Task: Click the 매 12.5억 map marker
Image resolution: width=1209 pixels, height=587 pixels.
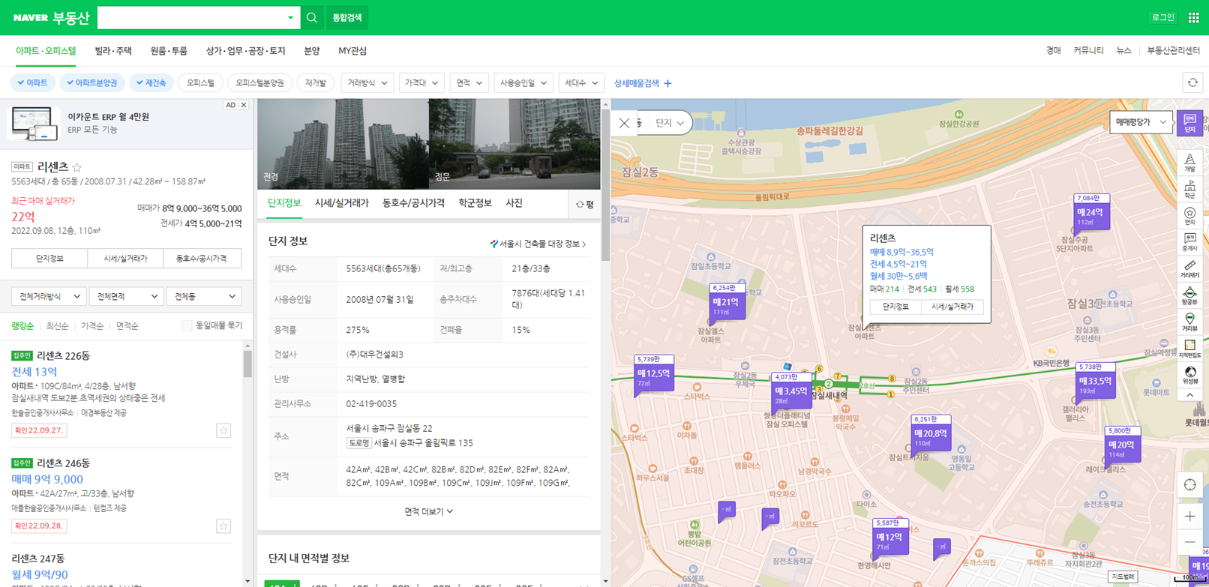Action: [x=653, y=373]
